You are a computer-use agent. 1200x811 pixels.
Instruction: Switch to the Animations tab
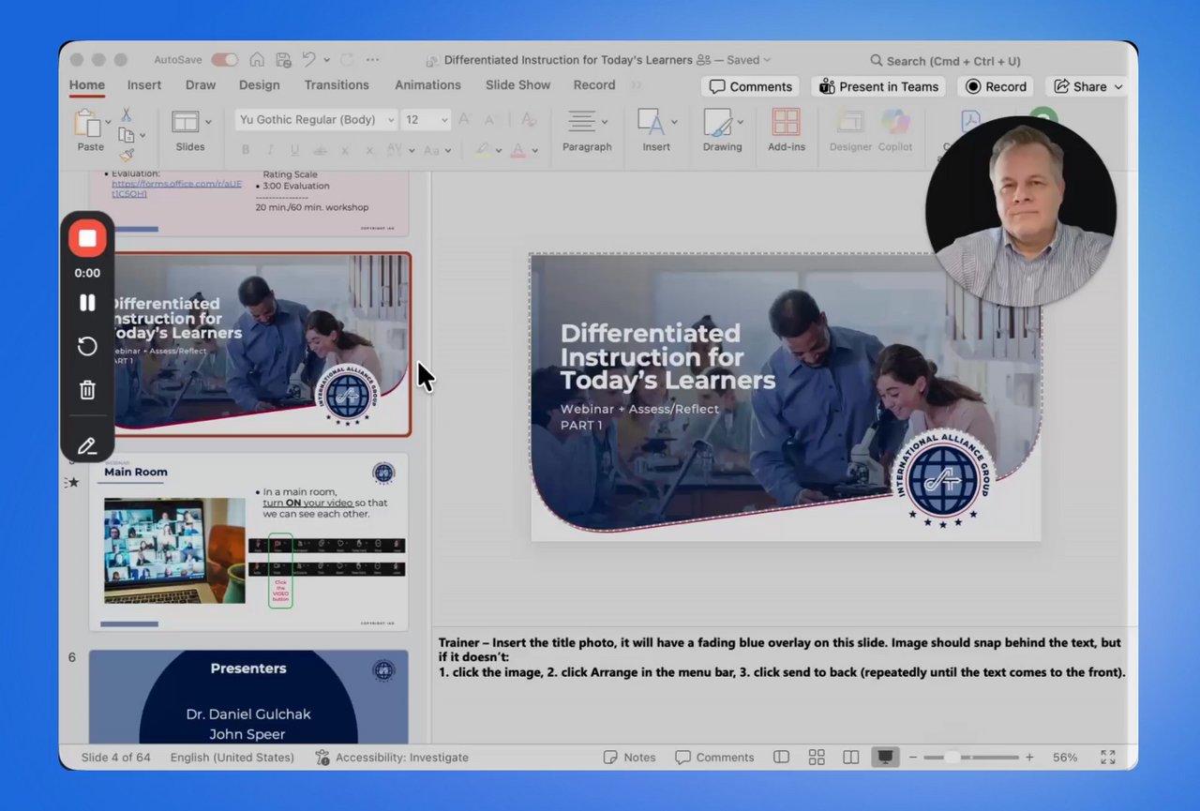[427, 85]
